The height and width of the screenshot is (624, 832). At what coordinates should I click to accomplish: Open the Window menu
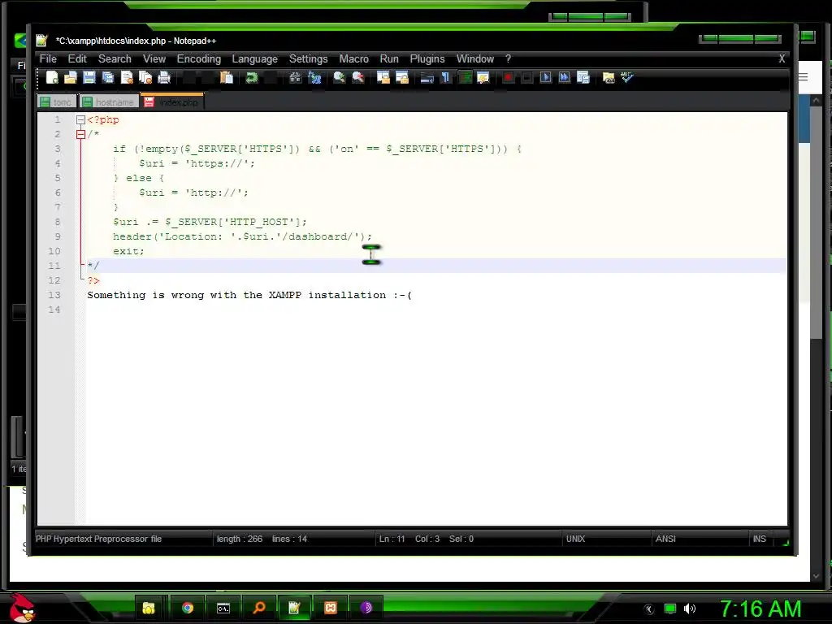474,58
